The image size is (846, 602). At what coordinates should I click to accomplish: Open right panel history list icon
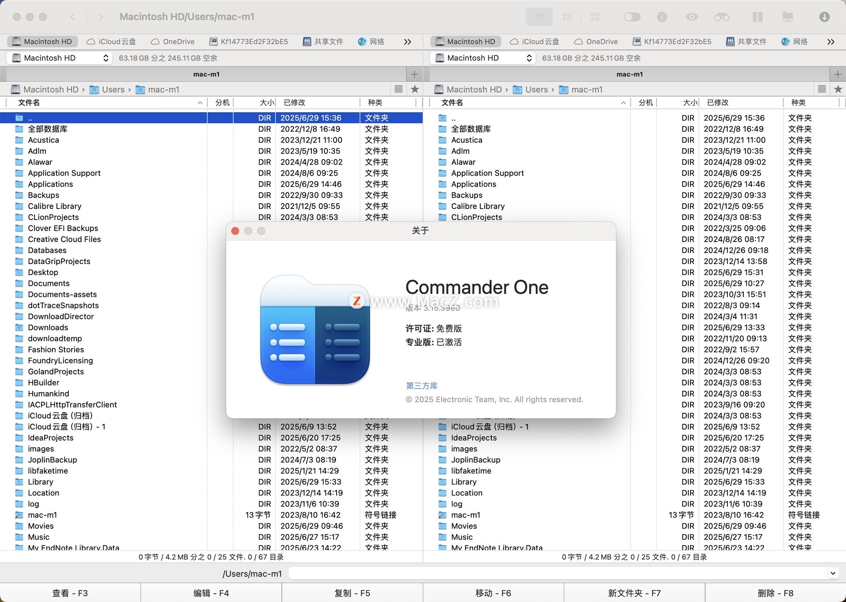point(822,89)
